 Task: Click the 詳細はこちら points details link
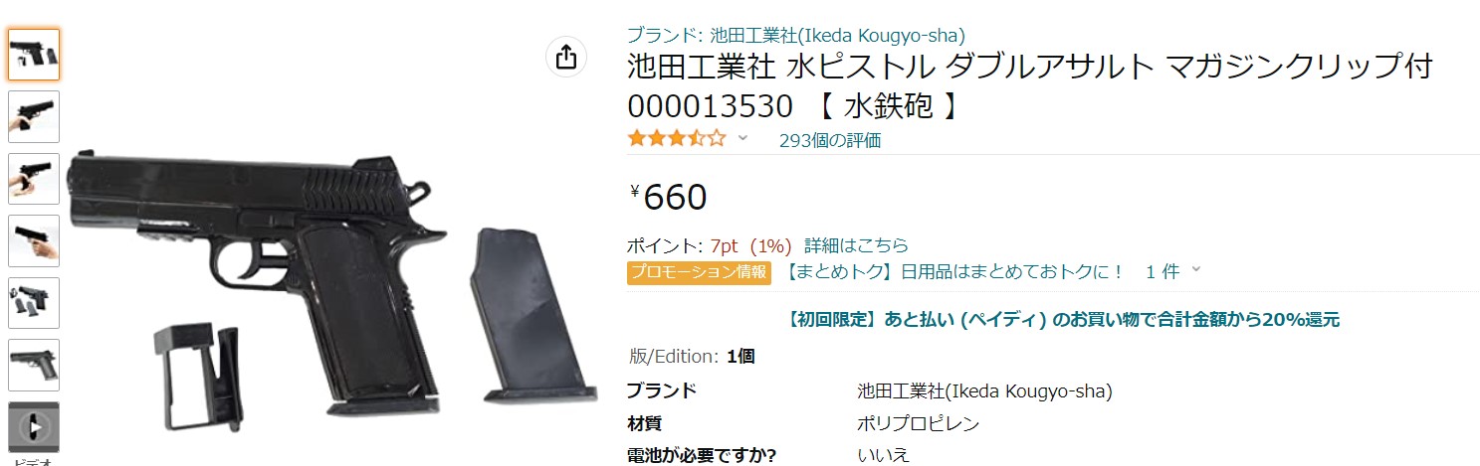tap(856, 245)
